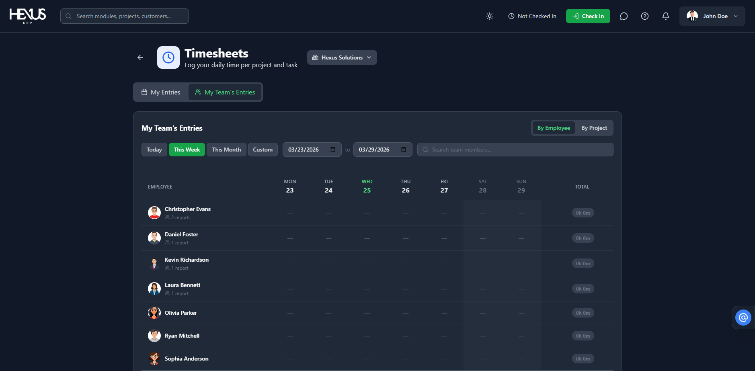The height and width of the screenshot is (371, 755).
Task: Click Daniel Foster avatar
Action: [x=154, y=238]
